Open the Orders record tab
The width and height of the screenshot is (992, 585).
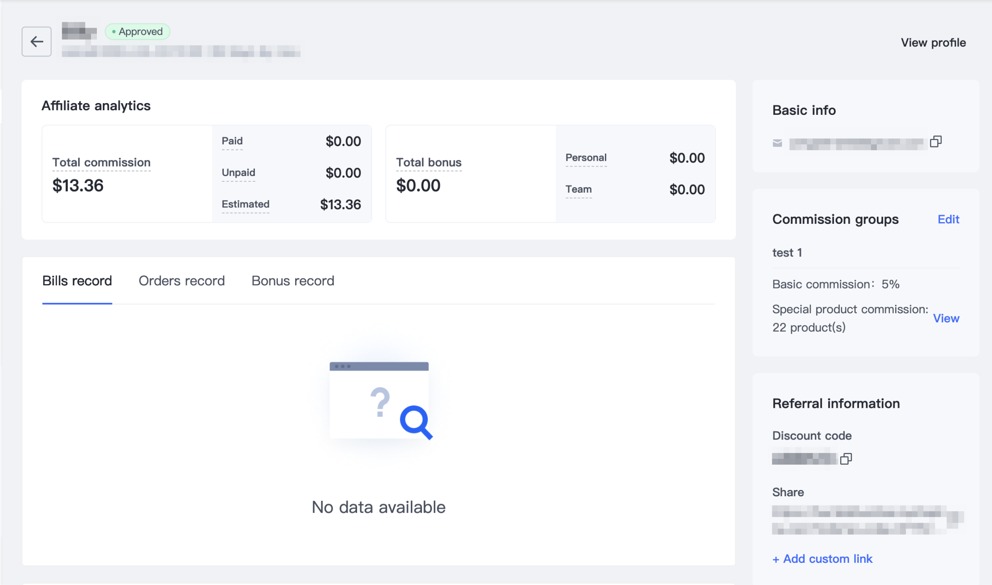181,281
